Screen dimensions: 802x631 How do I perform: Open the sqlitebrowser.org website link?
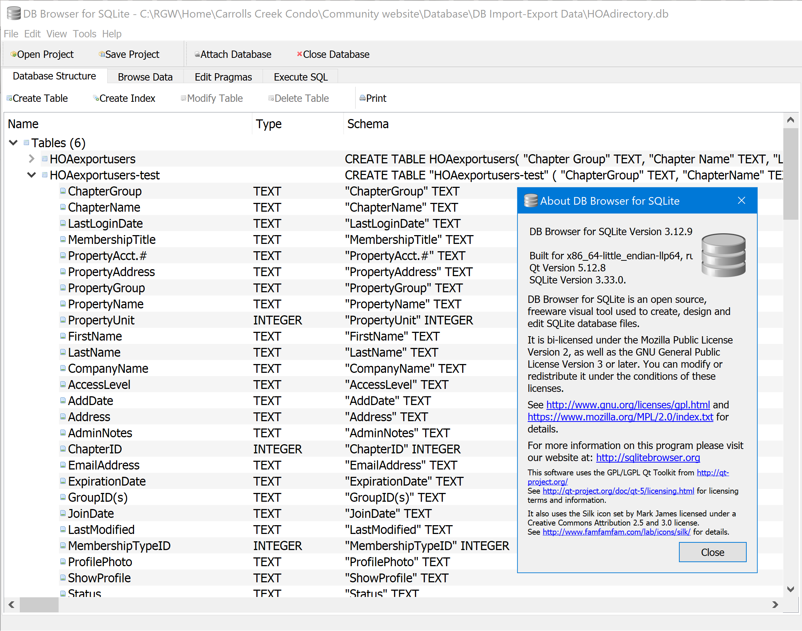(647, 457)
